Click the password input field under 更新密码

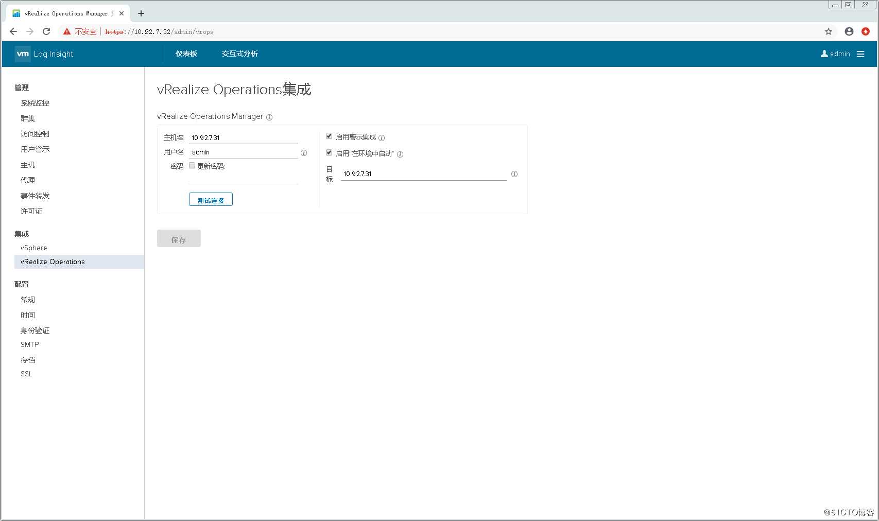(x=244, y=178)
